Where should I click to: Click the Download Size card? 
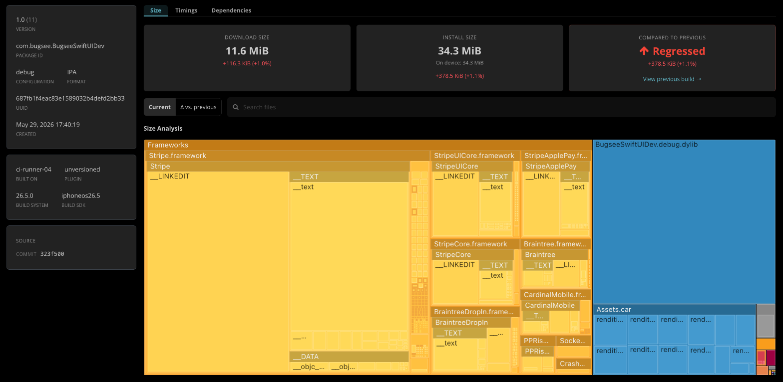coord(247,58)
